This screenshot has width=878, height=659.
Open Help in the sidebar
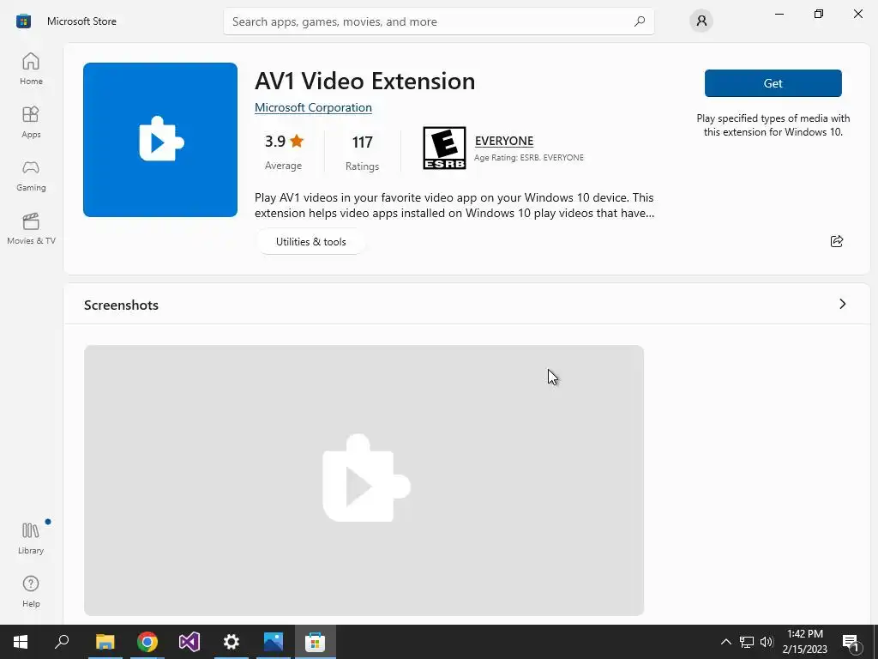31,592
